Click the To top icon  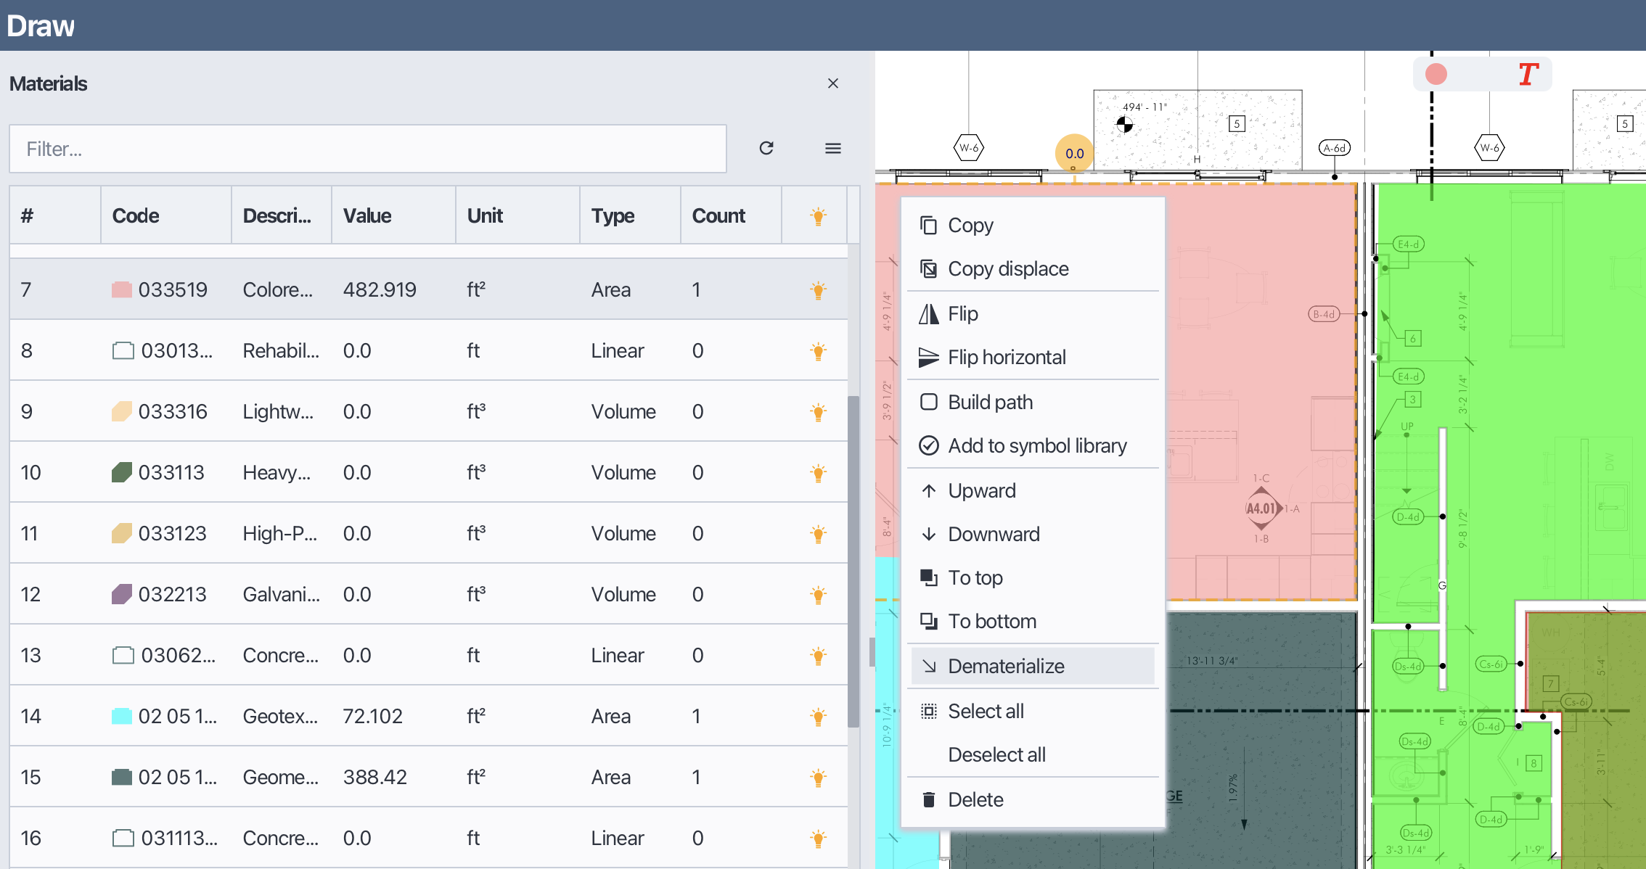click(x=928, y=578)
